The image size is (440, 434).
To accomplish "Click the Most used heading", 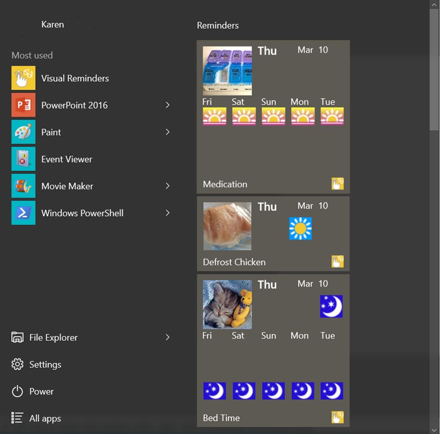I will click(32, 55).
